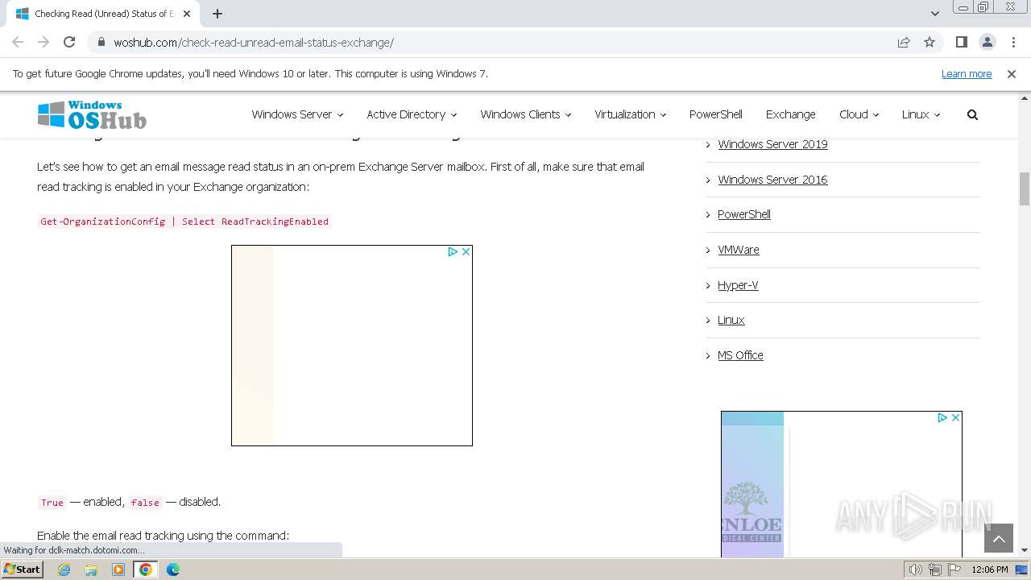Viewport: 1031px width, 580px height.
Task: Open PowerShell sidebar category link
Action: pos(744,214)
